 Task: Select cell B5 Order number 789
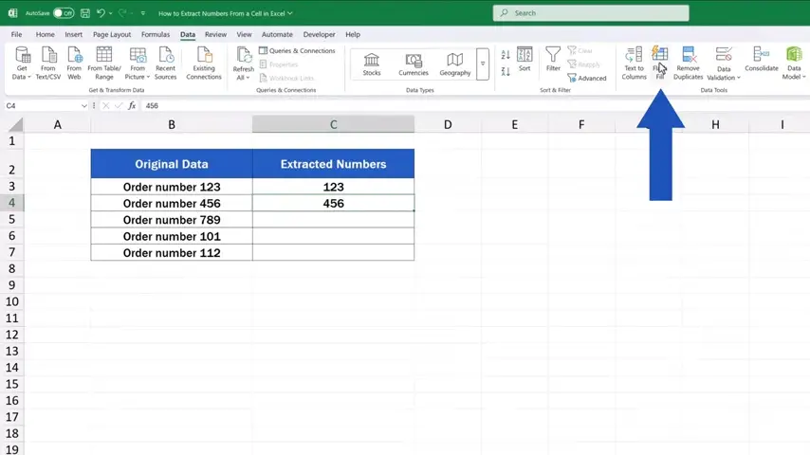172,220
